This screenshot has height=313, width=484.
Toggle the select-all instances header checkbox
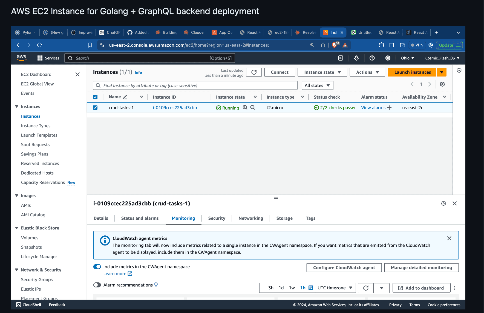[95, 97]
